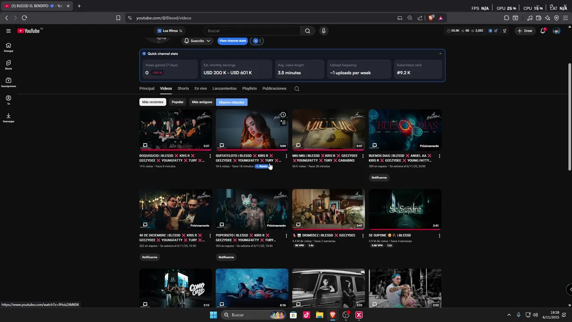572x322 pixels.
Task: Open the browser main menu
Action: (565, 18)
